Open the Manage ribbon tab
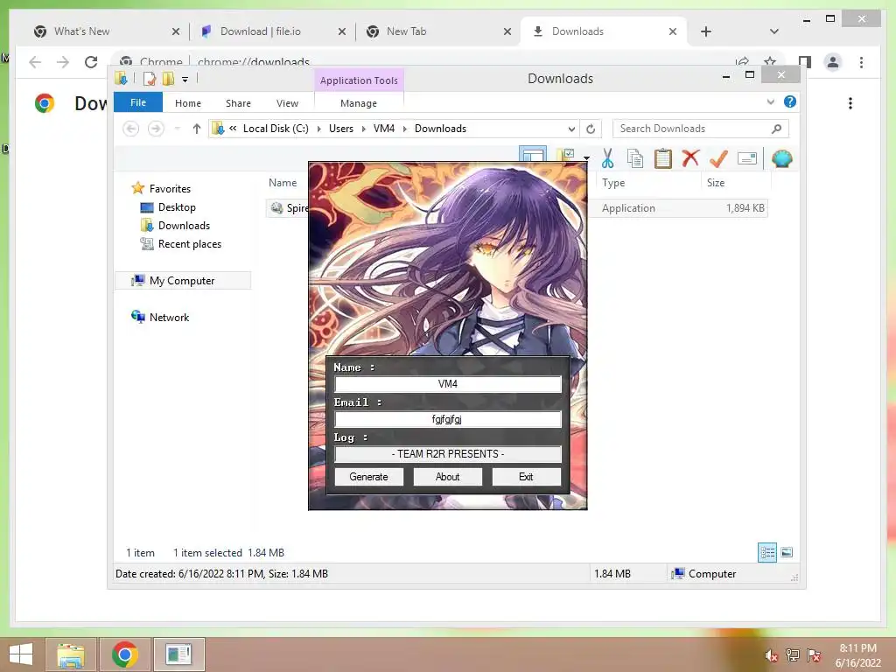The width and height of the screenshot is (896, 672). coord(359,103)
